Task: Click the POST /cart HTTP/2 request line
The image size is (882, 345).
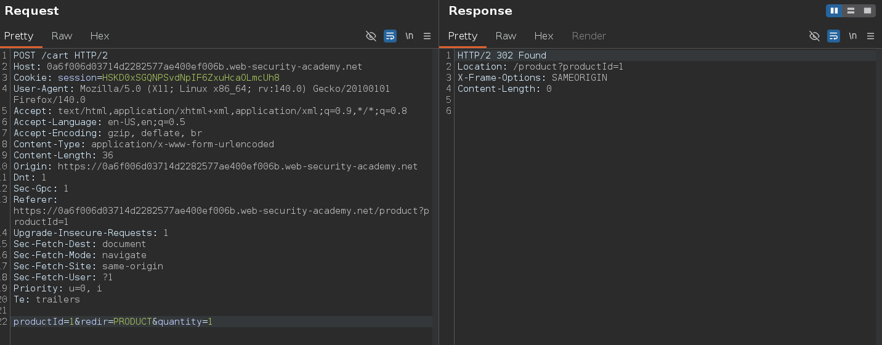Action: pos(60,55)
